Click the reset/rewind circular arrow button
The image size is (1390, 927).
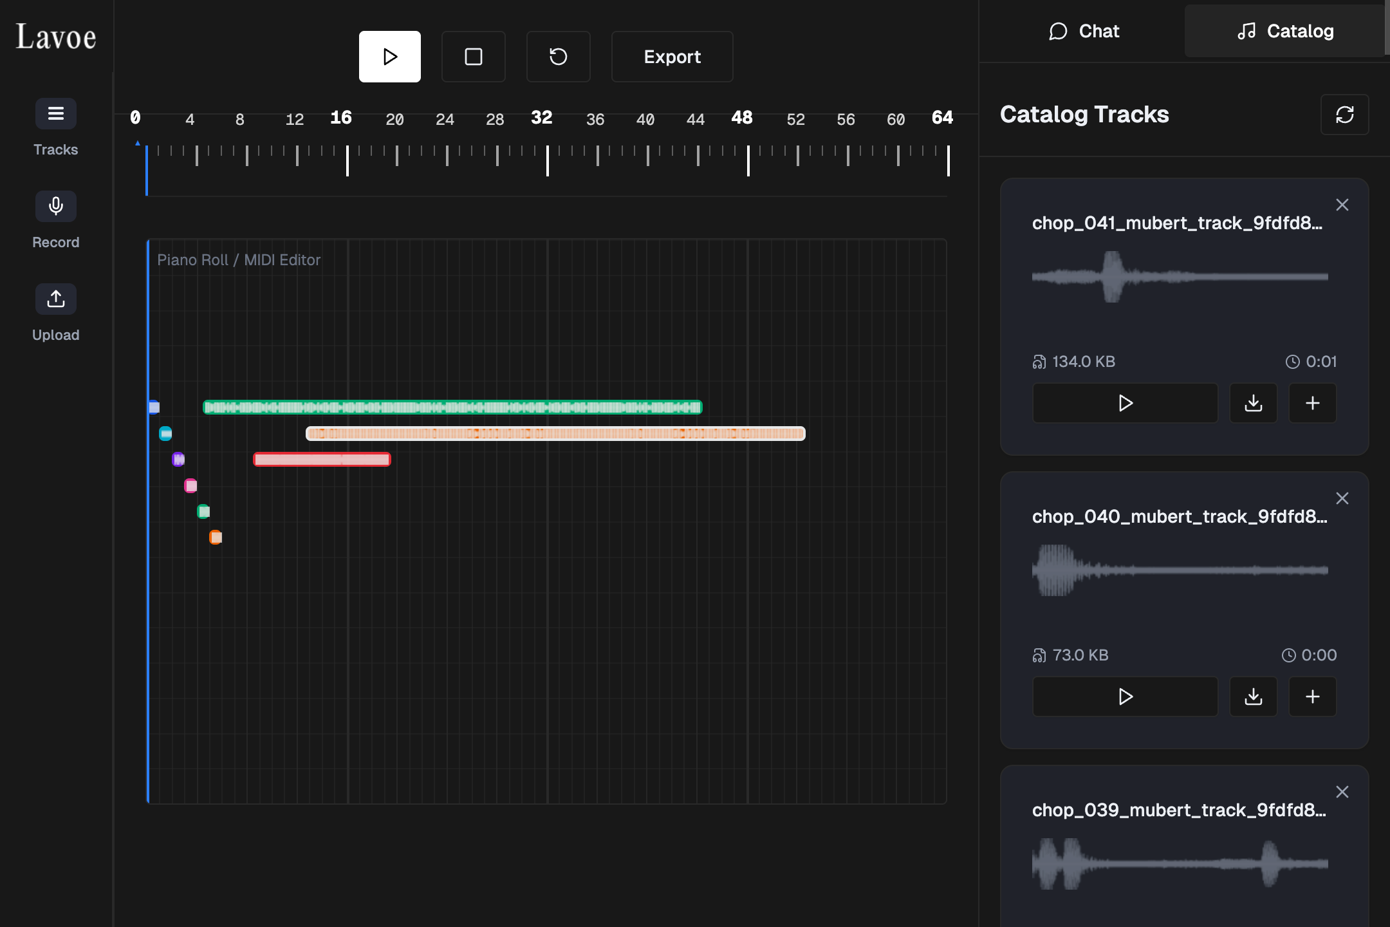(558, 57)
